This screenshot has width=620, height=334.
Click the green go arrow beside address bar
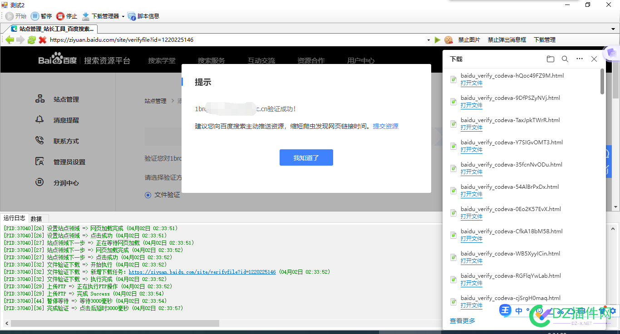click(438, 40)
